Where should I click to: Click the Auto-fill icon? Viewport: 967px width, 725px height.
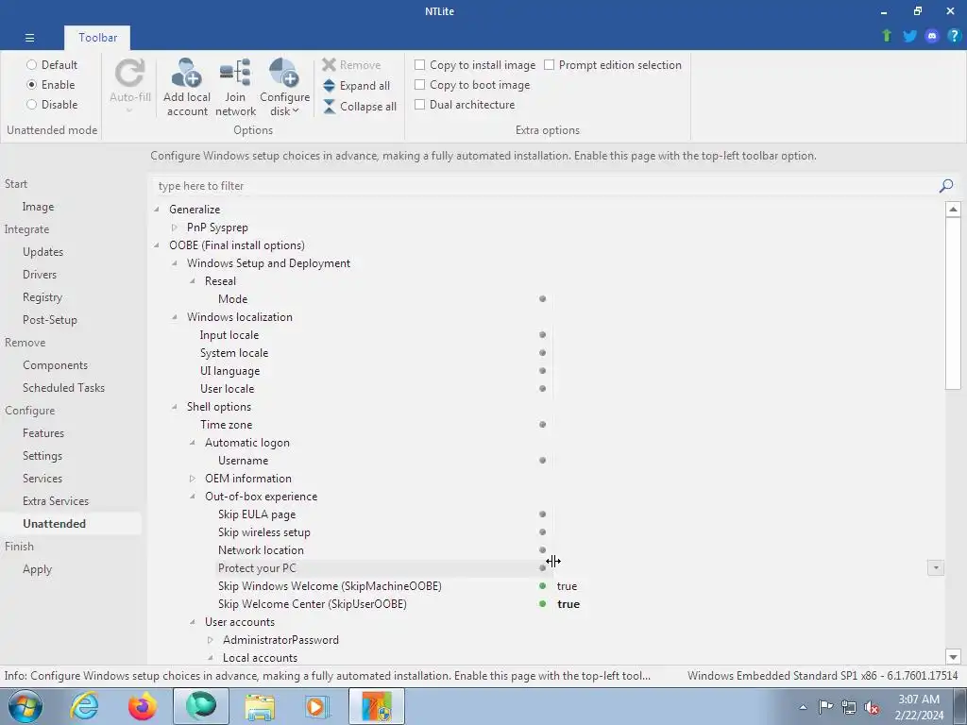[x=129, y=73]
